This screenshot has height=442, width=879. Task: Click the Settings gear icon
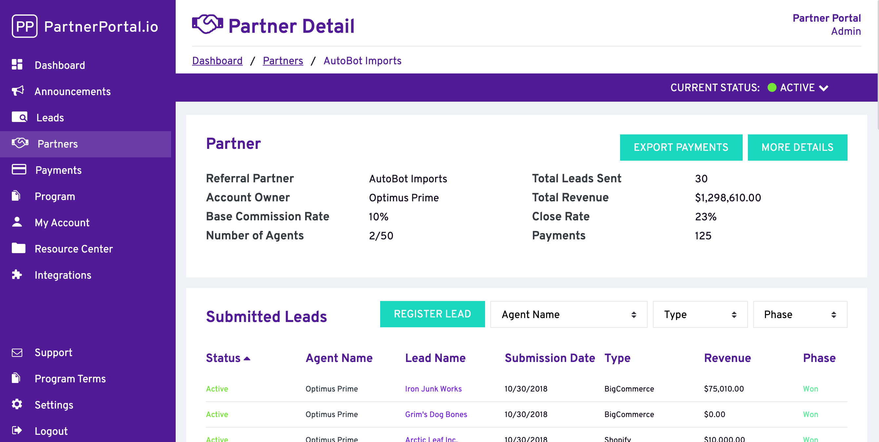pos(17,405)
